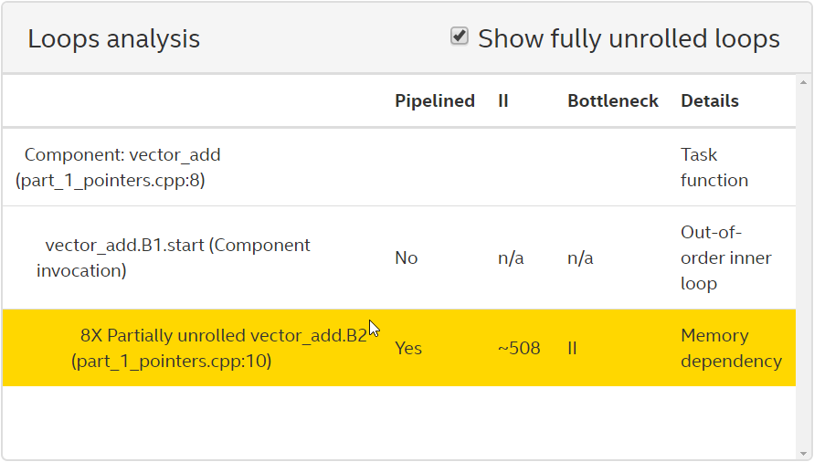Click the No pipelined value in B1 row

coord(406,258)
